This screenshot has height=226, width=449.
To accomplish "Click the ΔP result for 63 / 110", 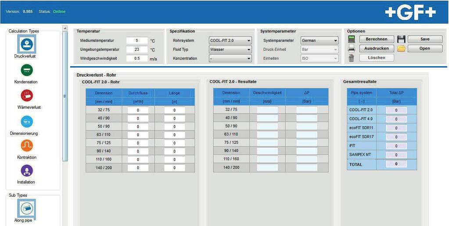I will coord(307,134).
